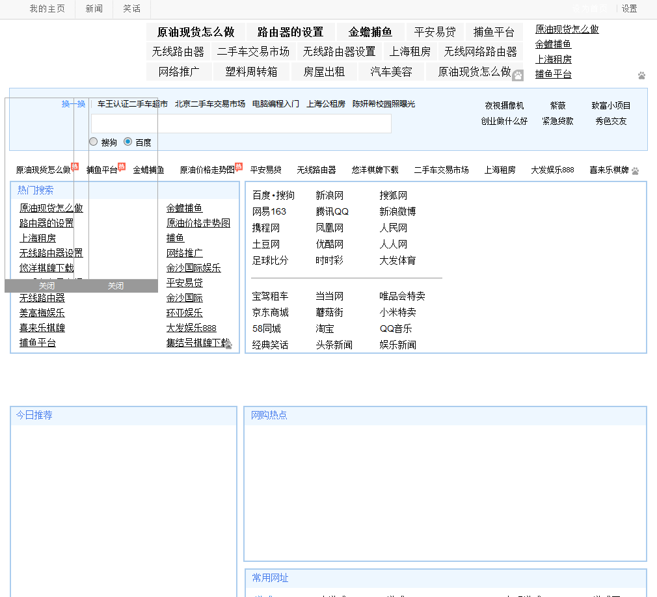Click 金沙国际娱乐 in 热门搜索 list

pos(194,268)
